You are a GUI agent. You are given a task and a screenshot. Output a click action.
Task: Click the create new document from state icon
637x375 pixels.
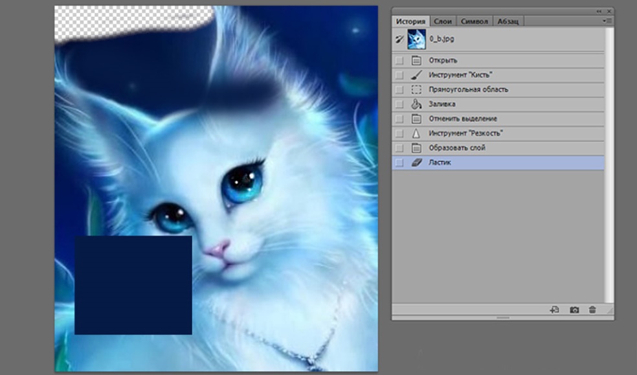coord(554,310)
